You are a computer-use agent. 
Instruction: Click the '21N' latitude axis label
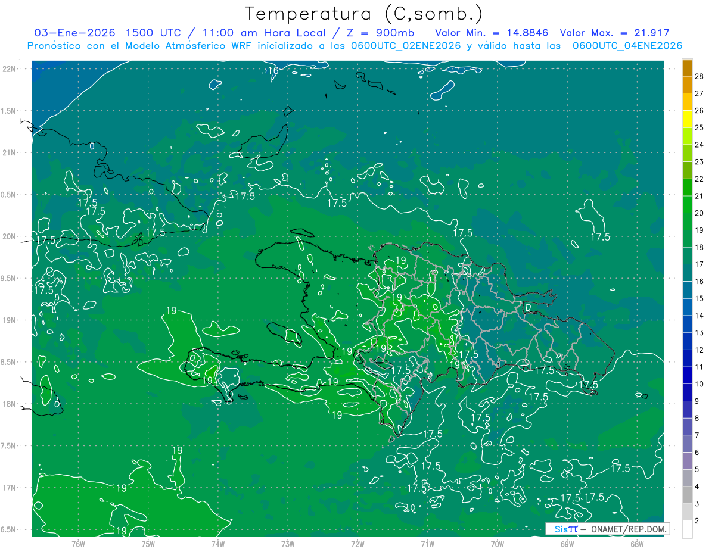(10, 152)
